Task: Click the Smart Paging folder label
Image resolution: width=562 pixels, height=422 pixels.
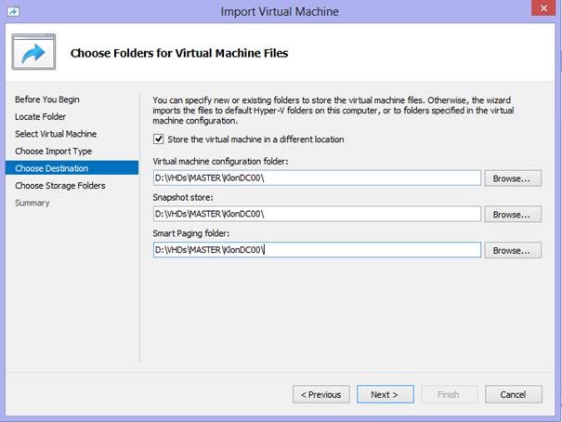Action: tap(191, 233)
